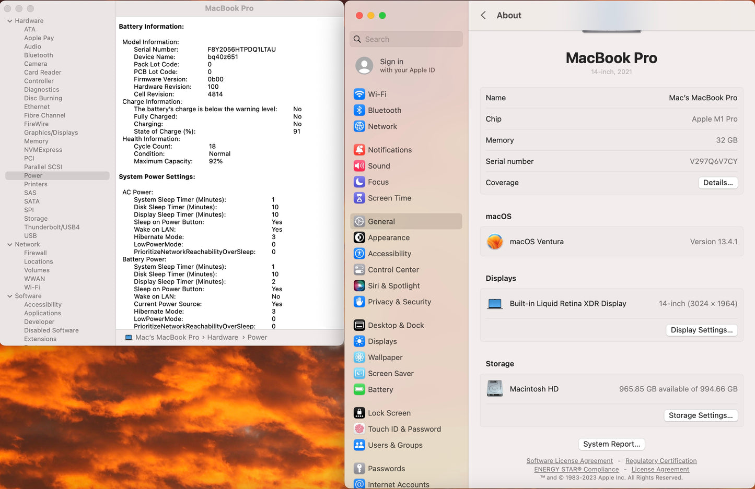Viewport: 755px width, 489px height.
Task: Open Privacy & Security settings
Action: coord(399,302)
